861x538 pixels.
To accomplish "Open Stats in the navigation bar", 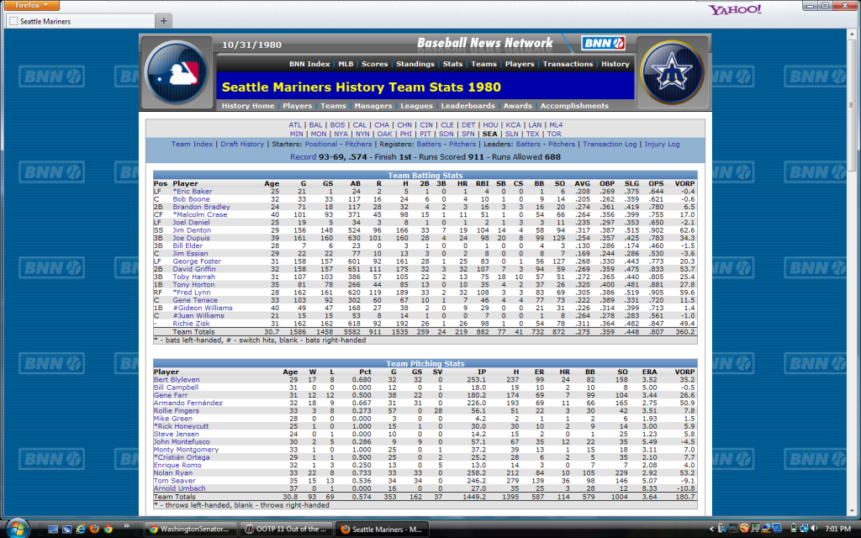I will [x=452, y=64].
